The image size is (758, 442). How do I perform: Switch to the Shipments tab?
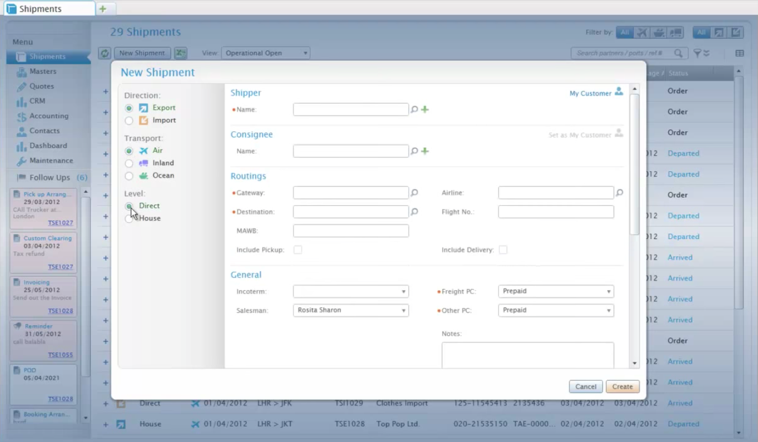(x=49, y=8)
